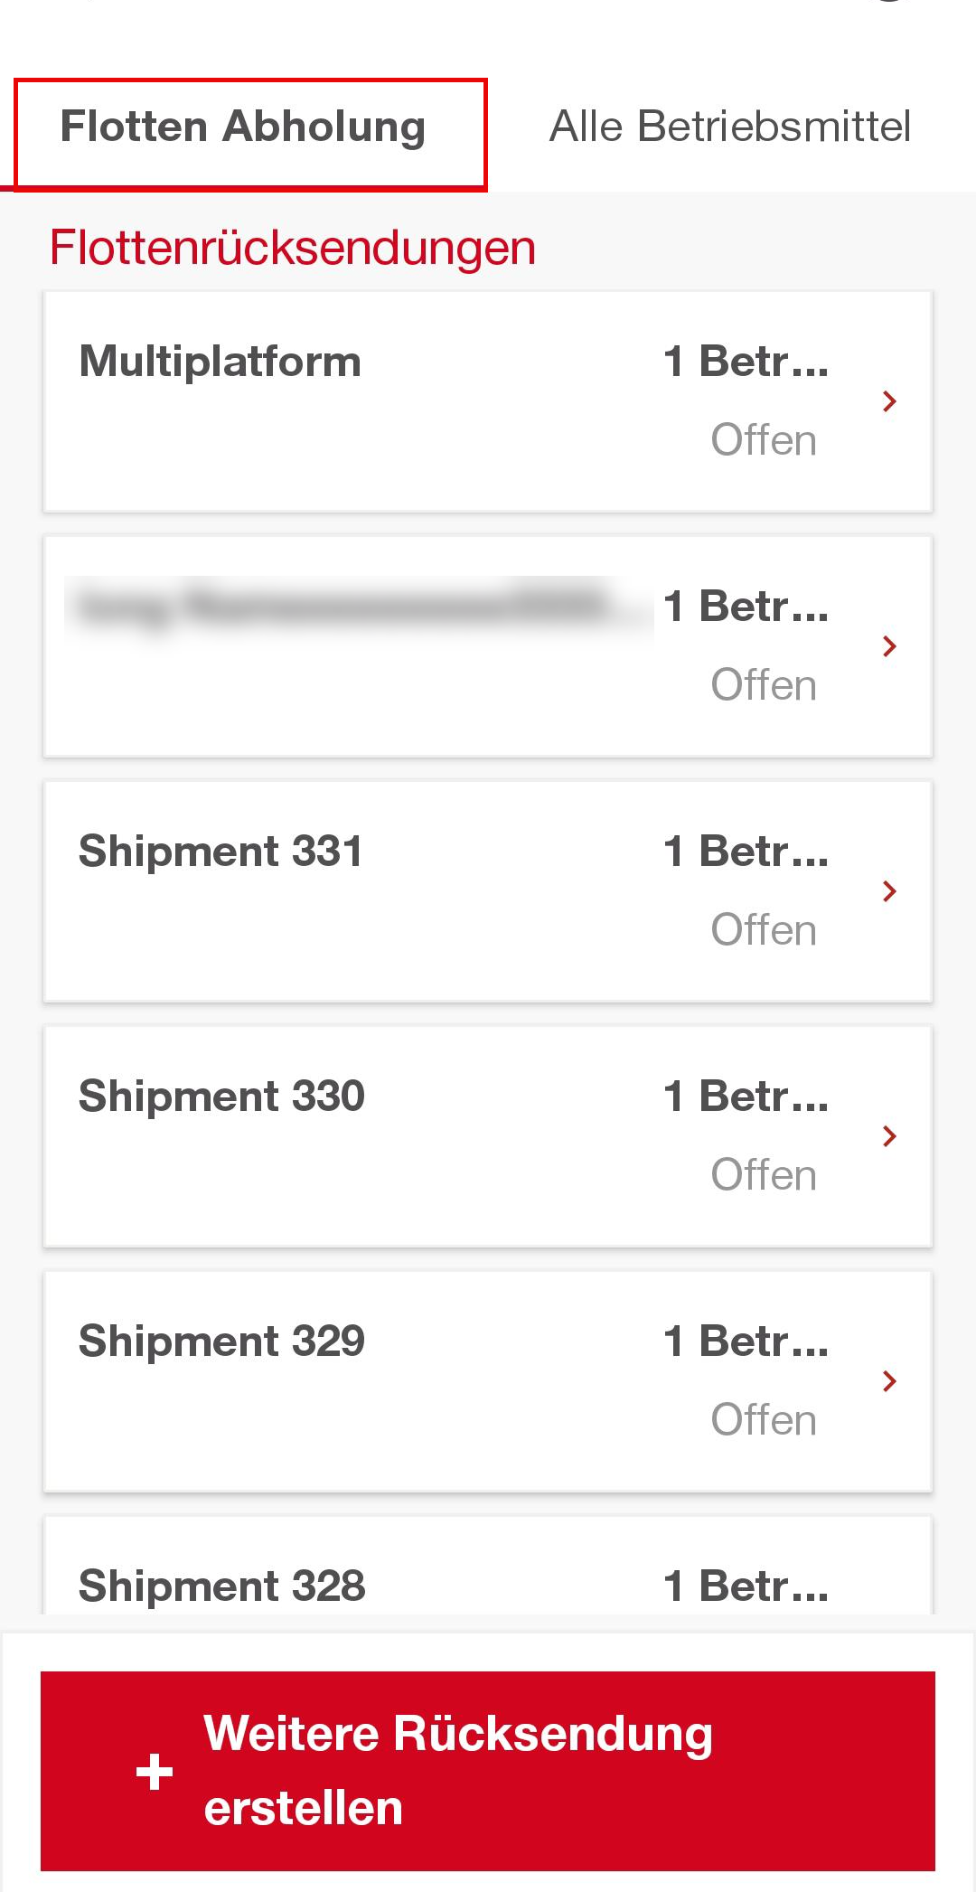Click Offen status for Shipment 330

coord(764,1176)
